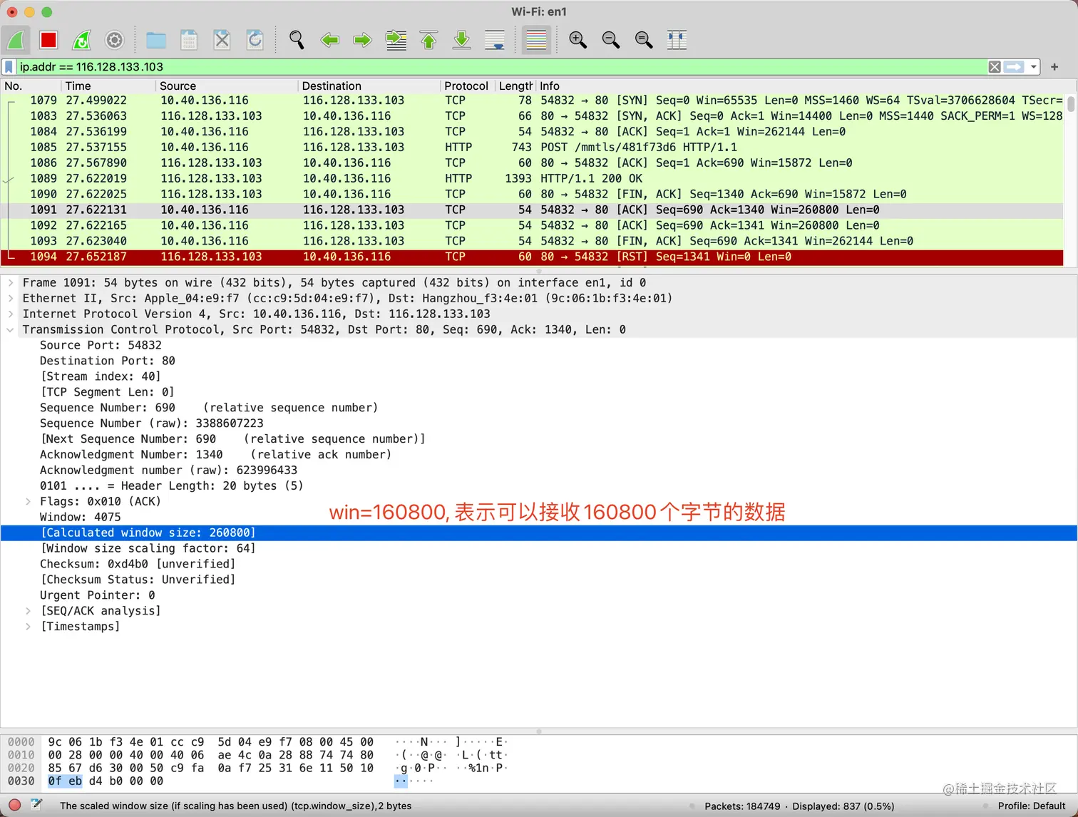Edit capture file properties status icon
The width and height of the screenshot is (1078, 817).
(36, 806)
